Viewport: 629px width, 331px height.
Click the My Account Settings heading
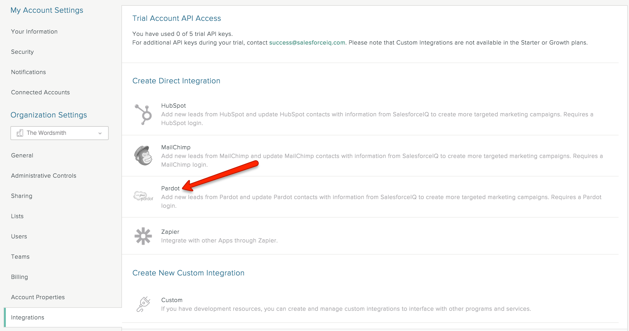(47, 10)
